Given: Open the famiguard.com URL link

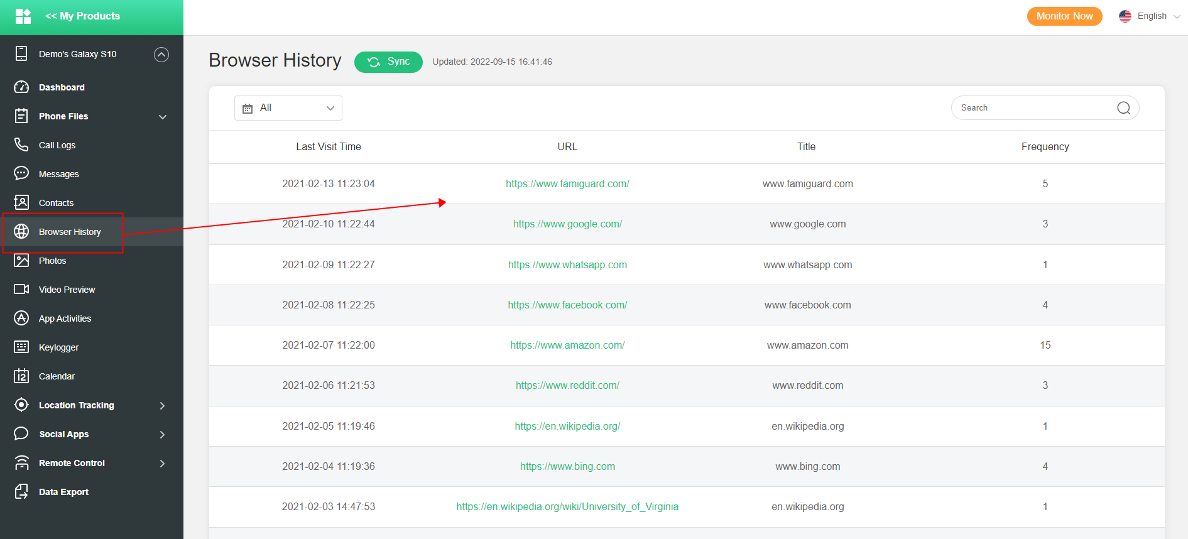Looking at the screenshot, I should coord(567,183).
